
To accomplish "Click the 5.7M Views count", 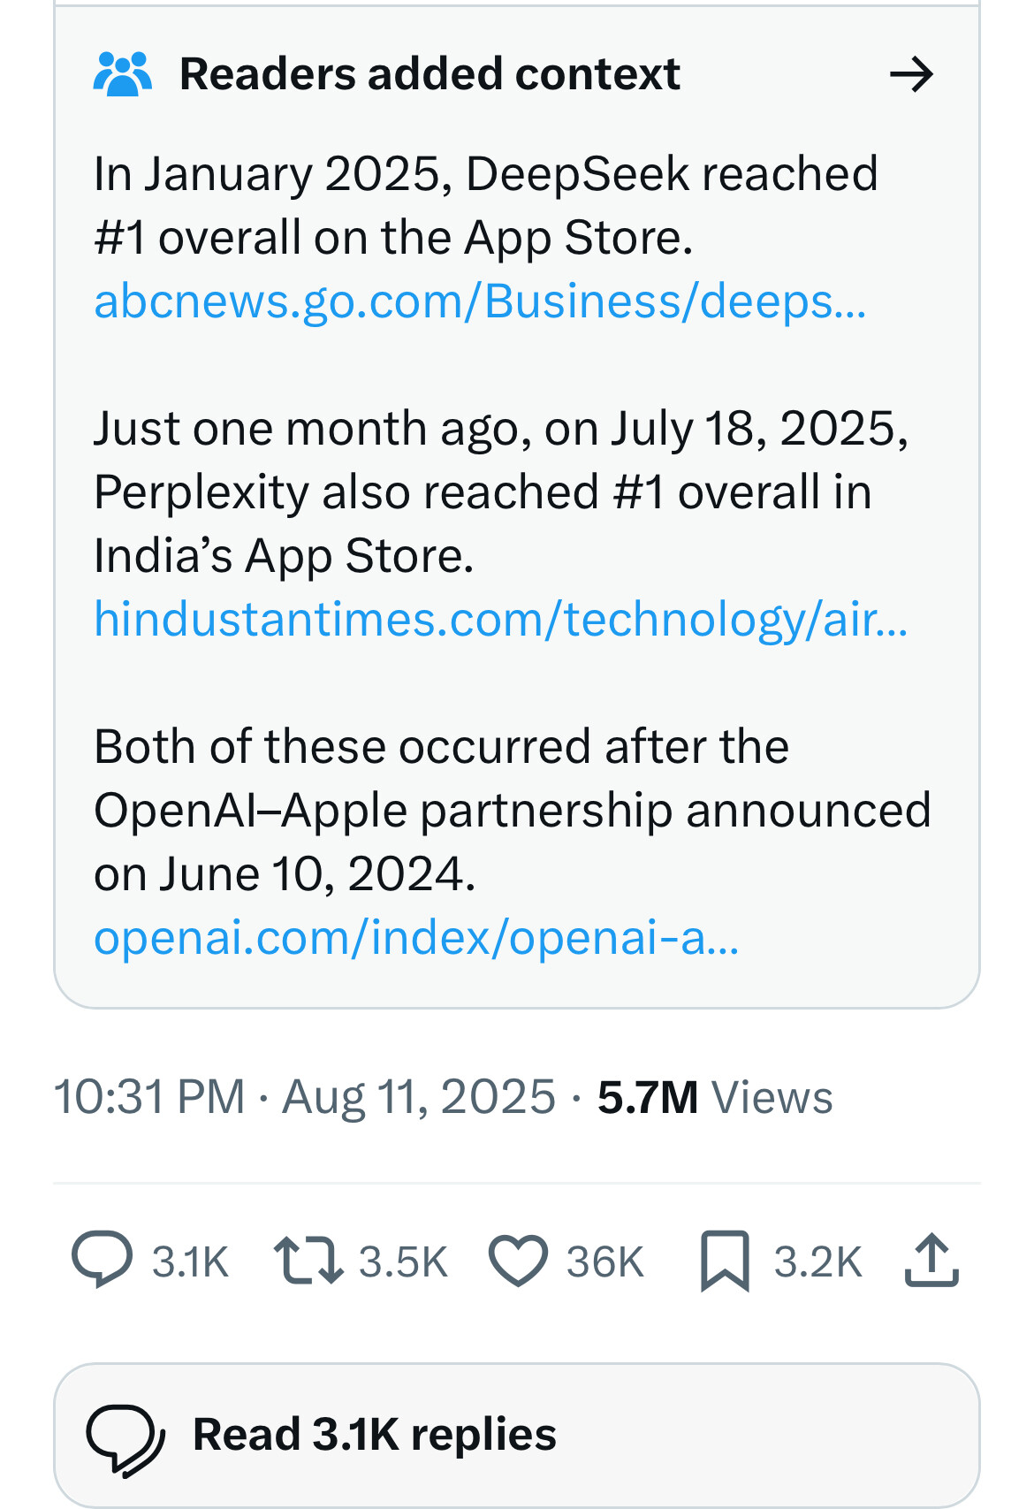I will pos(715,1097).
